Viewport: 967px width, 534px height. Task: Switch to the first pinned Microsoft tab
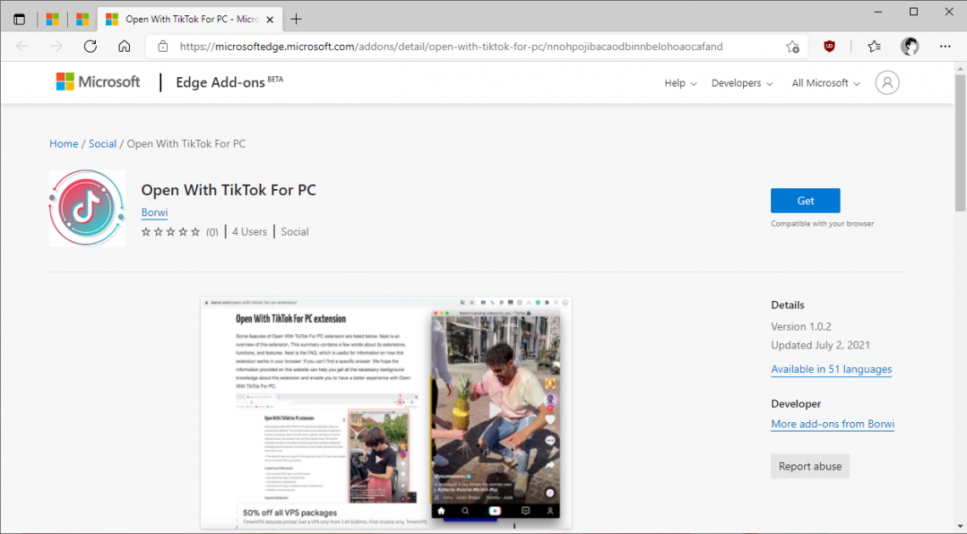[53, 19]
